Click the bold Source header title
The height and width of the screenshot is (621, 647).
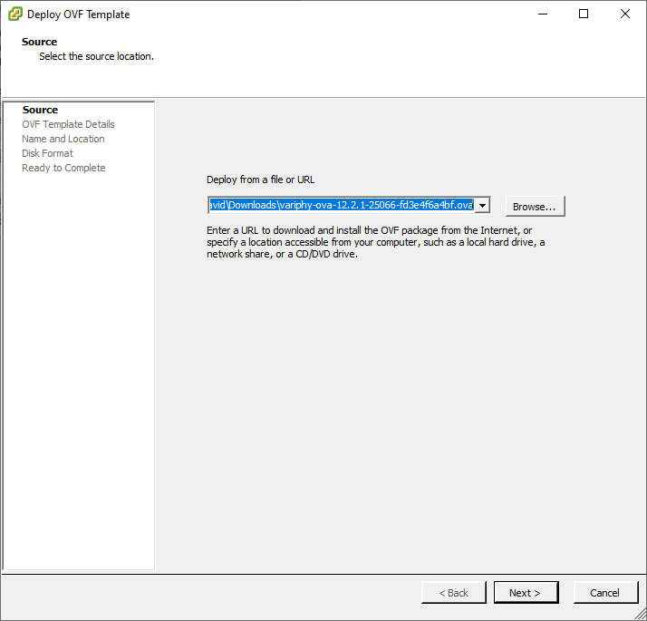pos(39,42)
